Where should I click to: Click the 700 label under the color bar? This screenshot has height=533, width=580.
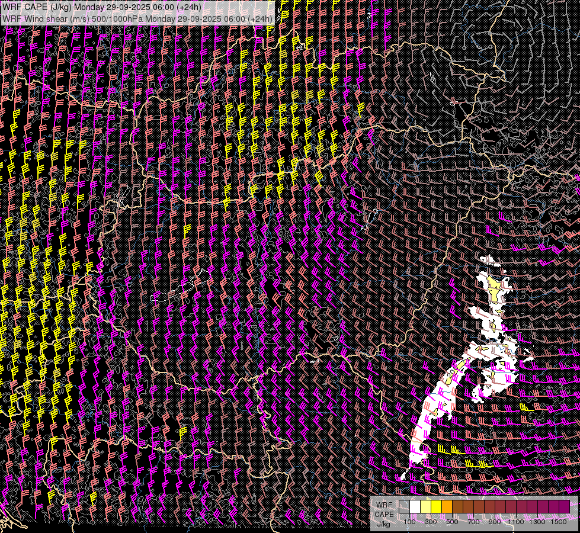point(473,522)
